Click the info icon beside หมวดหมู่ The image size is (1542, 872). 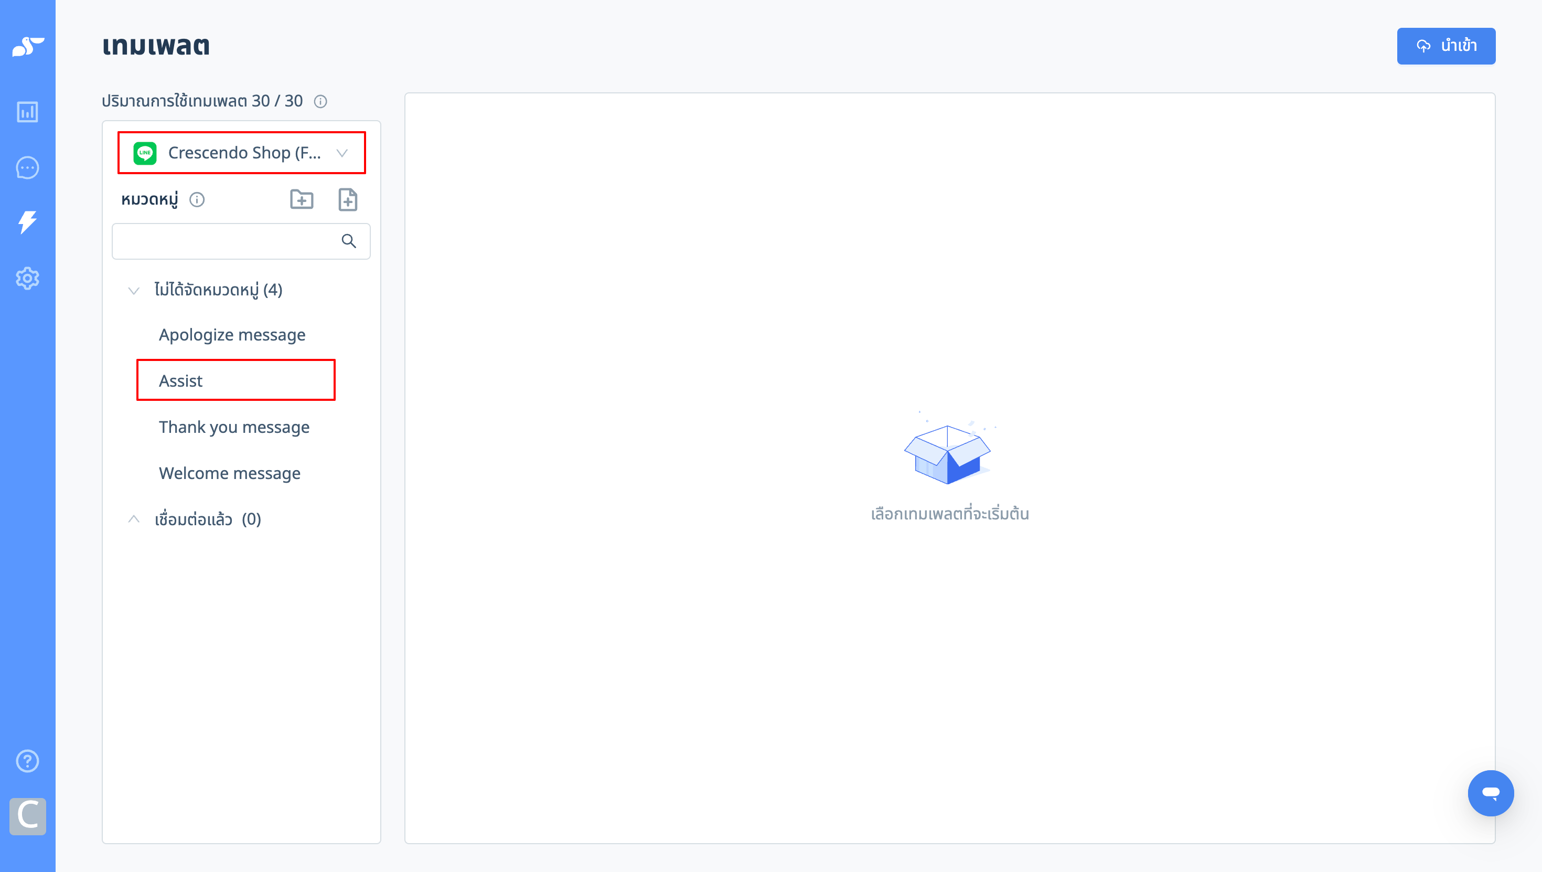click(x=197, y=199)
